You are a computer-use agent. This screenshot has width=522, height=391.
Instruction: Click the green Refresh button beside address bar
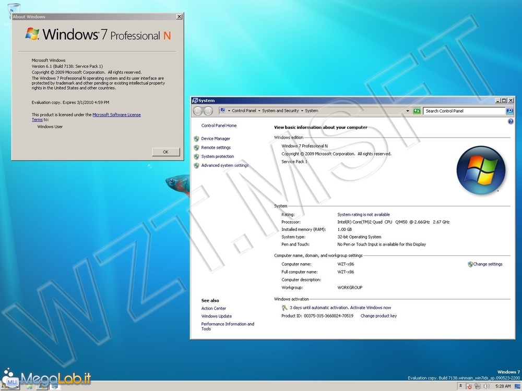(x=417, y=111)
